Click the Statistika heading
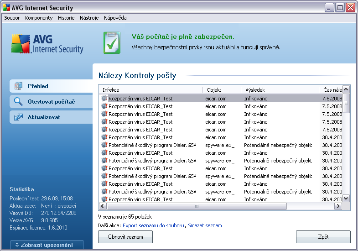The height and width of the screenshot is (251, 358). point(22,189)
